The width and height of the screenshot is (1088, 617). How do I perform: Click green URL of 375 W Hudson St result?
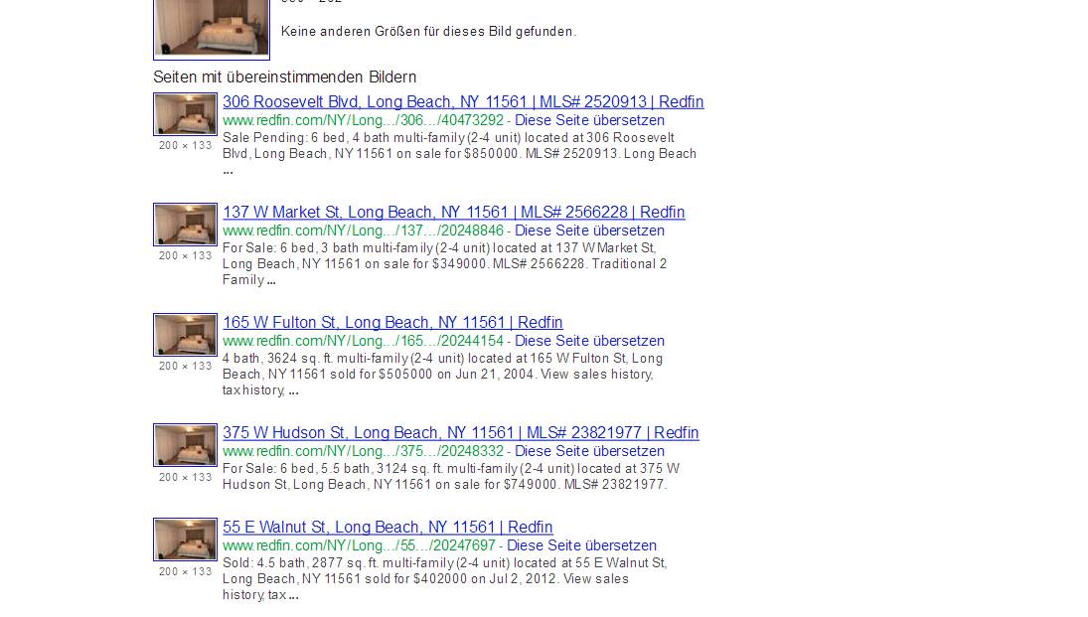click(x=363, y=452)
